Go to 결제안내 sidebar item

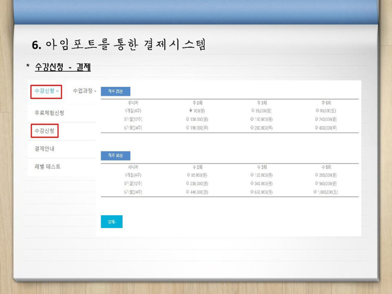44,149
